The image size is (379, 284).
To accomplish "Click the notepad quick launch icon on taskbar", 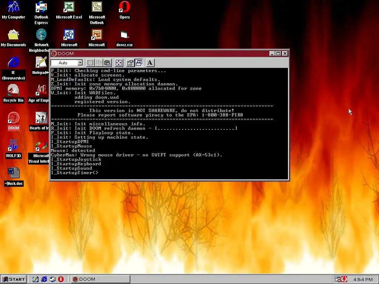I will point(36,279).
